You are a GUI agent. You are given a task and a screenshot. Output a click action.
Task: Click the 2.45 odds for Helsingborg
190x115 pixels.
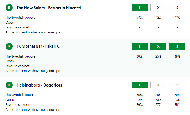point(139,100)
